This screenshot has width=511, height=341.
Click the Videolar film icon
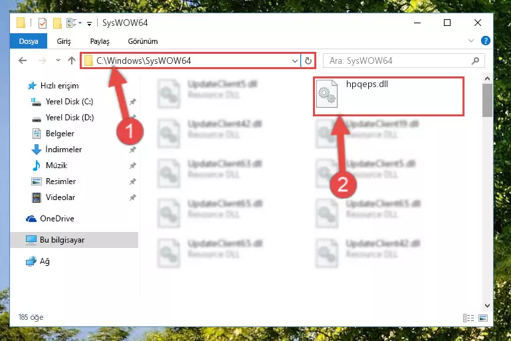36,197
